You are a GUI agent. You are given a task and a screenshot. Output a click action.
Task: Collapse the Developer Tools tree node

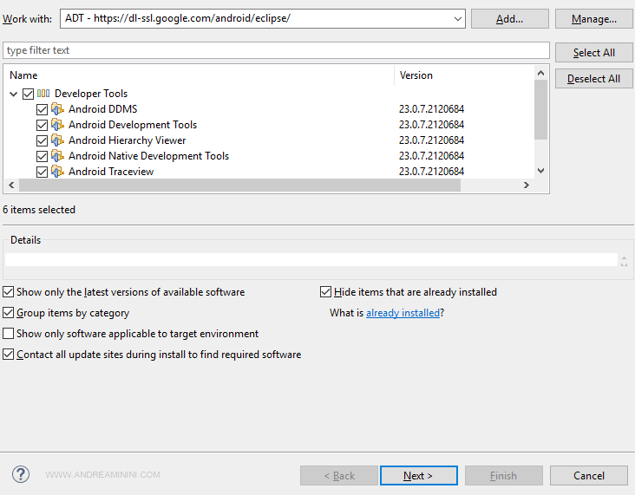14,94
